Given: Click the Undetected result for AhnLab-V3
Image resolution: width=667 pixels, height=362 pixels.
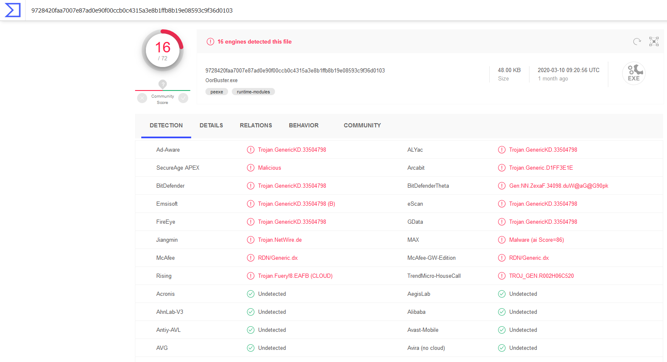Looking at the screenshot, I should pos(272,312).
